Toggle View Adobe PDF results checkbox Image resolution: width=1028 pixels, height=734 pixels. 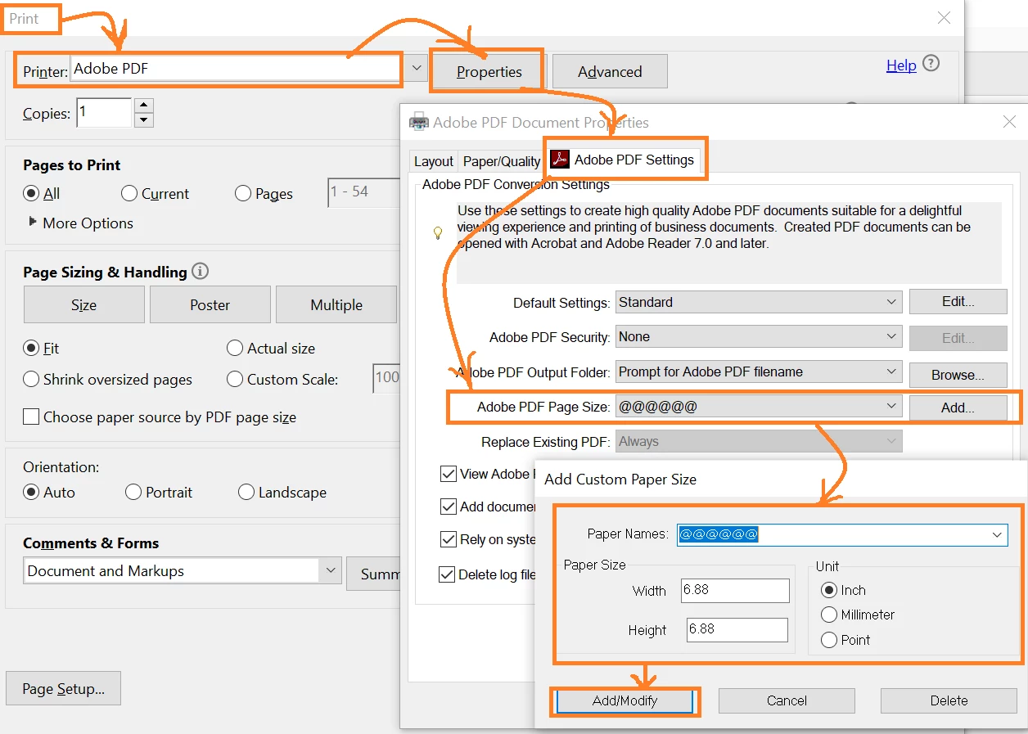tap(449, 474)
